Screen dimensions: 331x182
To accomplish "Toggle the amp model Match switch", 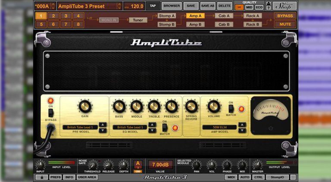I will coord(231,109).
